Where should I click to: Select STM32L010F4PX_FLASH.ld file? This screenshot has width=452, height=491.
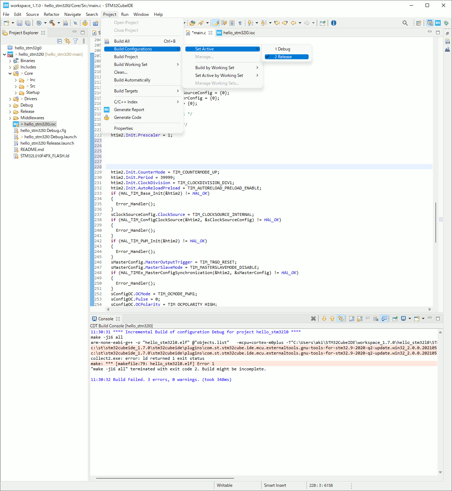pos(45,156)
